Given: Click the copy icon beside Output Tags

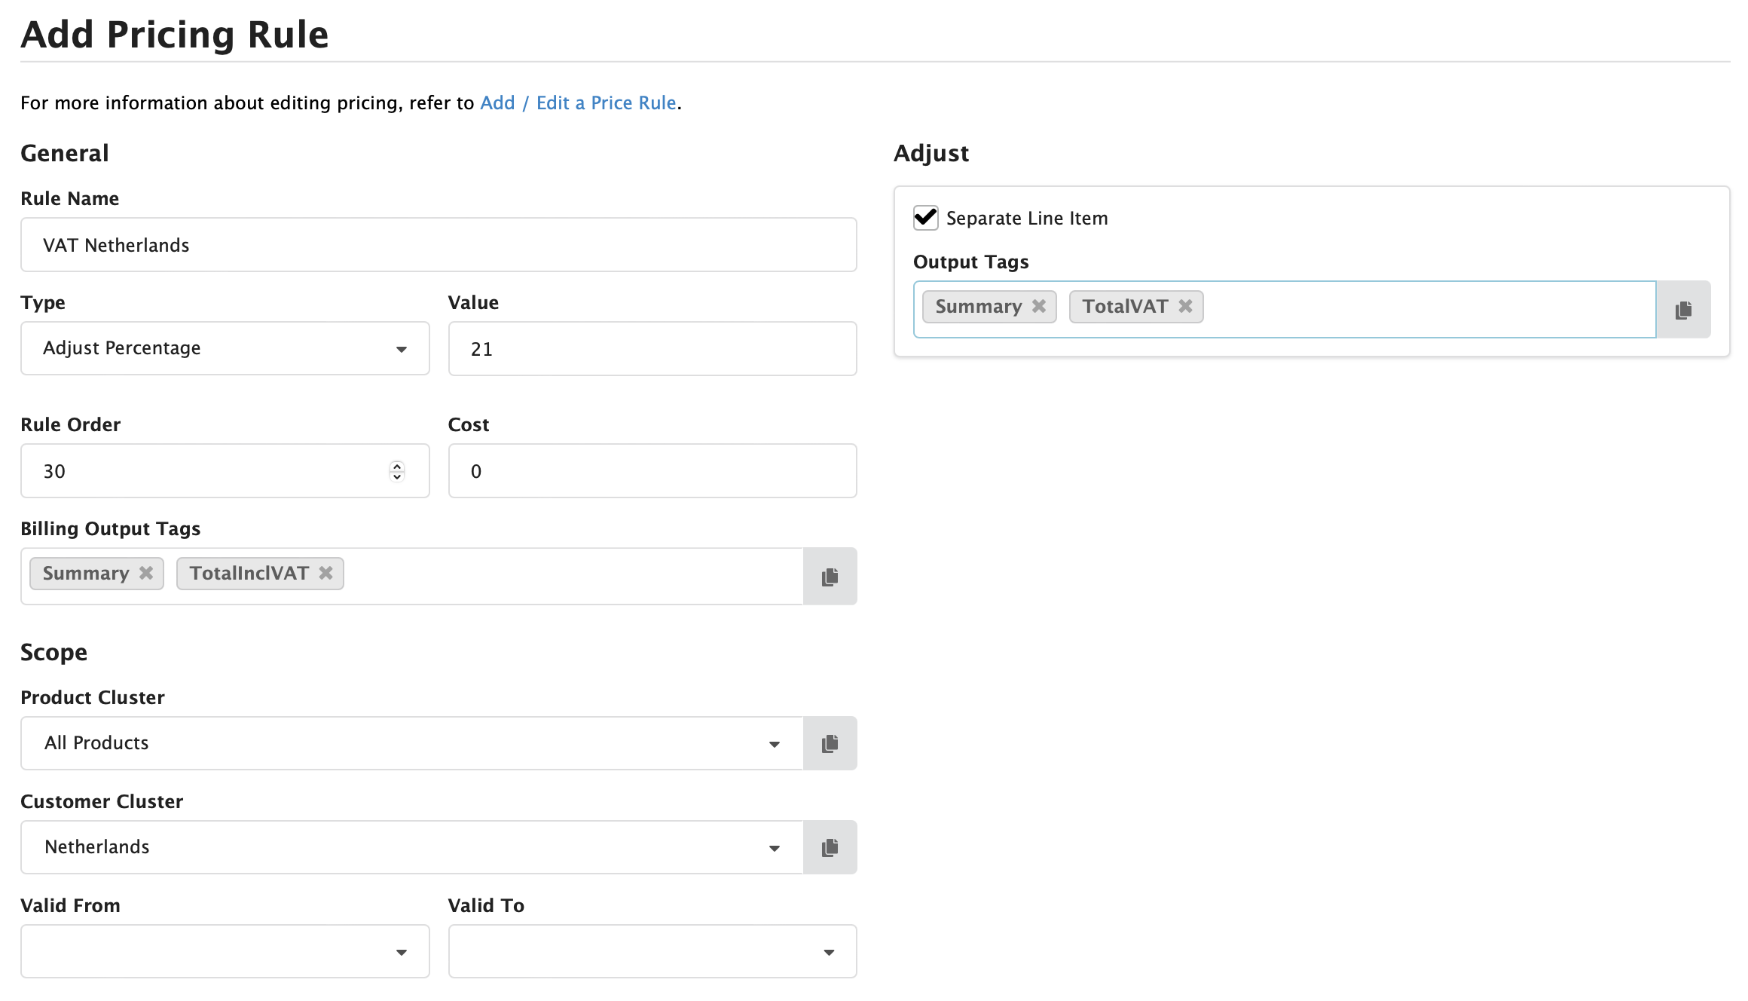Looking at the screenshot, I should point(1683,309).
